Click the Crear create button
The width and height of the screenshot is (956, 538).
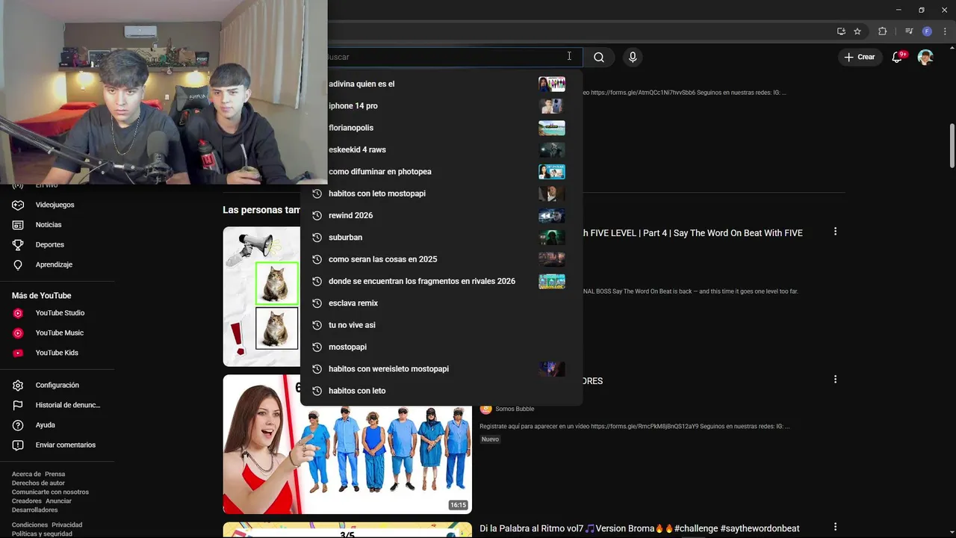pos(860,57)
